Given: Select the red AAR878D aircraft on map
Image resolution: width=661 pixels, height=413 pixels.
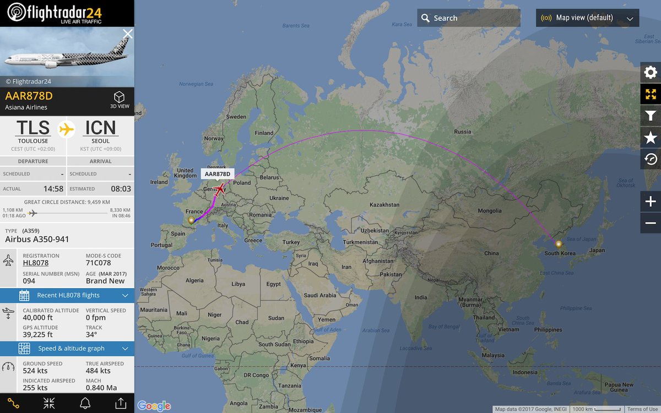Looking at the screenshot, I should pos(219,190).
